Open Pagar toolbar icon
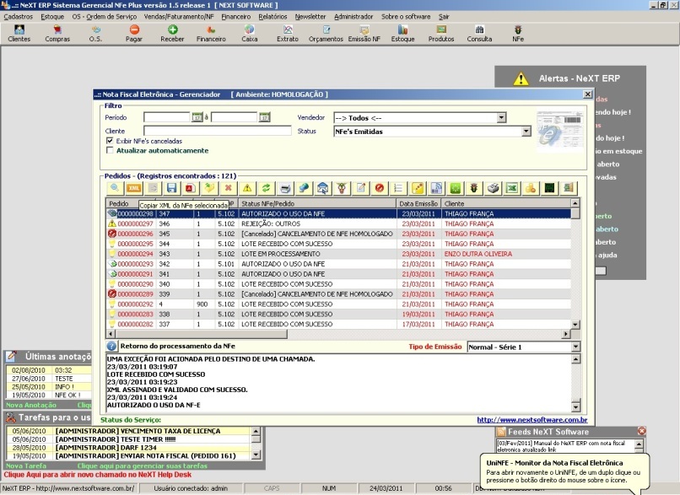Screen dimensions: 680x495 [x=134, y=34]
